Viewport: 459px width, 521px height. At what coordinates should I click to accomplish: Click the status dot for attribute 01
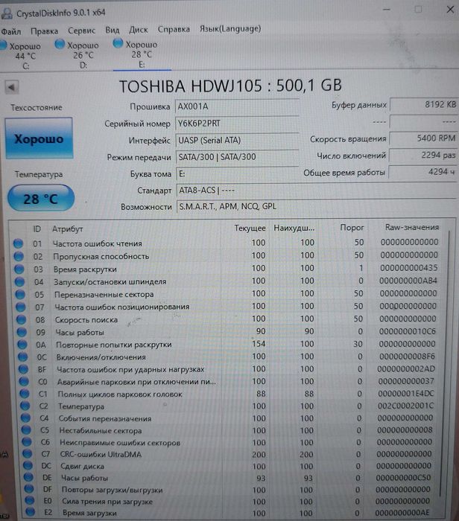[x=19, y=243]
